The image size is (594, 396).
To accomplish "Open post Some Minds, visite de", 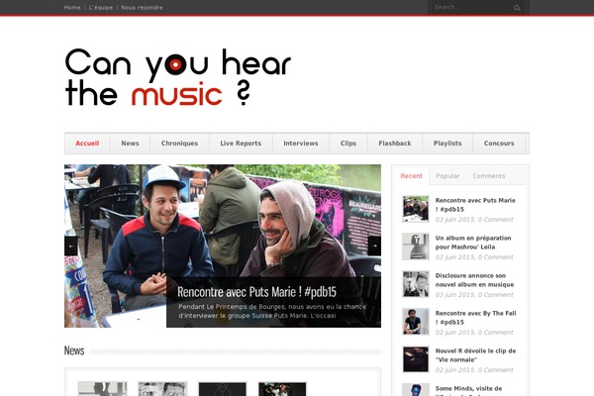I will click(x=468, y=390).
